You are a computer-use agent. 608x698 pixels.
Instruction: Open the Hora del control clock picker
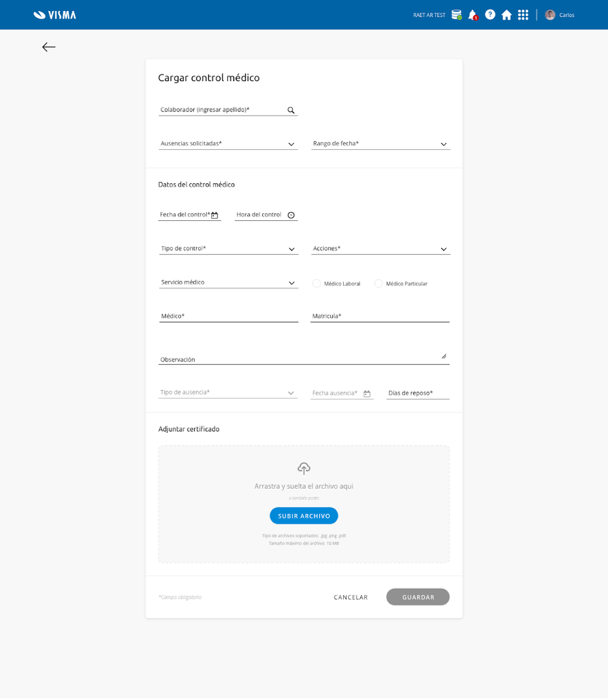click(x=291, y=215)
